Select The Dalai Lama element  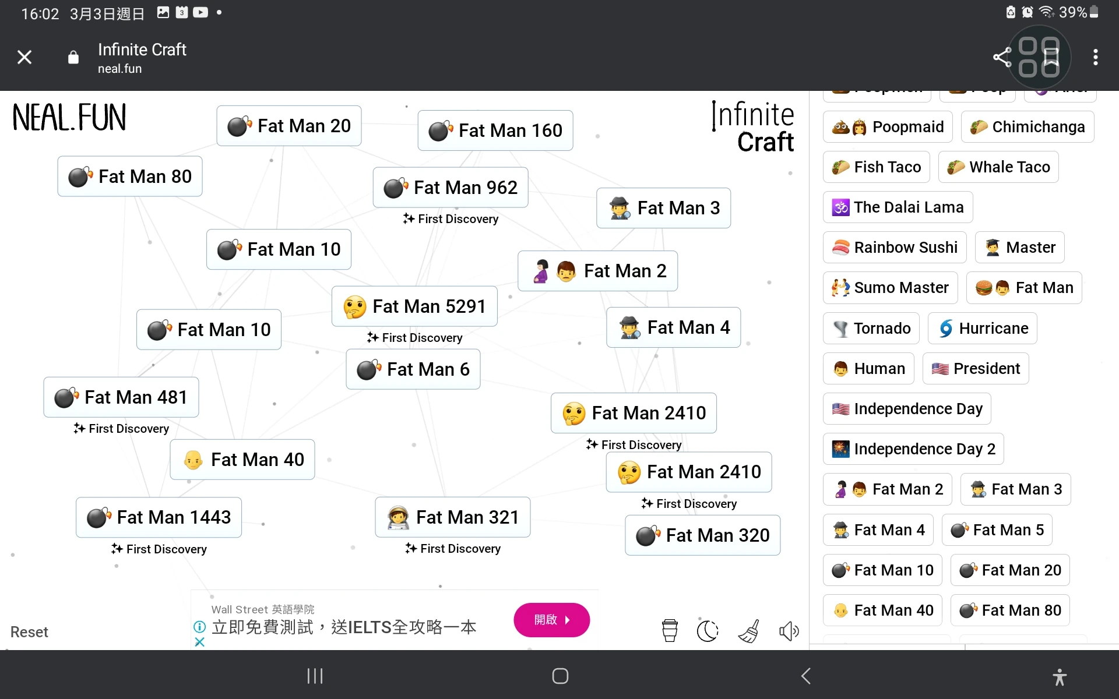(x=897, y=207)
